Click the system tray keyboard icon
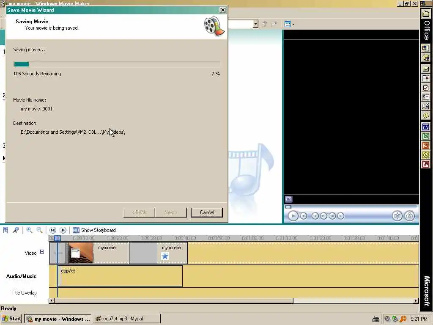 [376, 319]
